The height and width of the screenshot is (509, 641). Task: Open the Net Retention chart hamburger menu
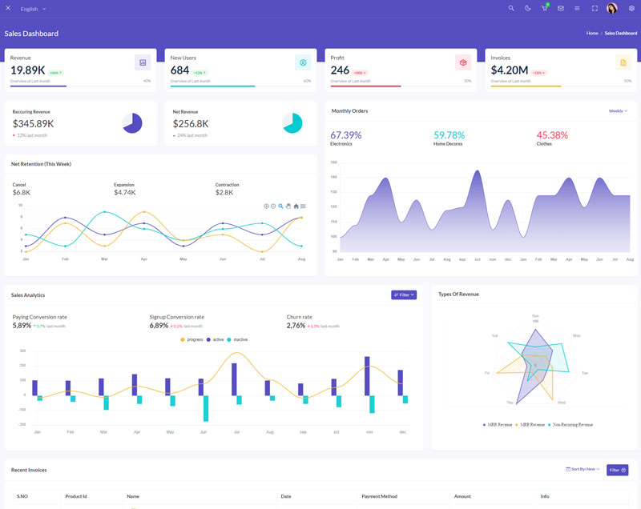click(x=303, y=206)
